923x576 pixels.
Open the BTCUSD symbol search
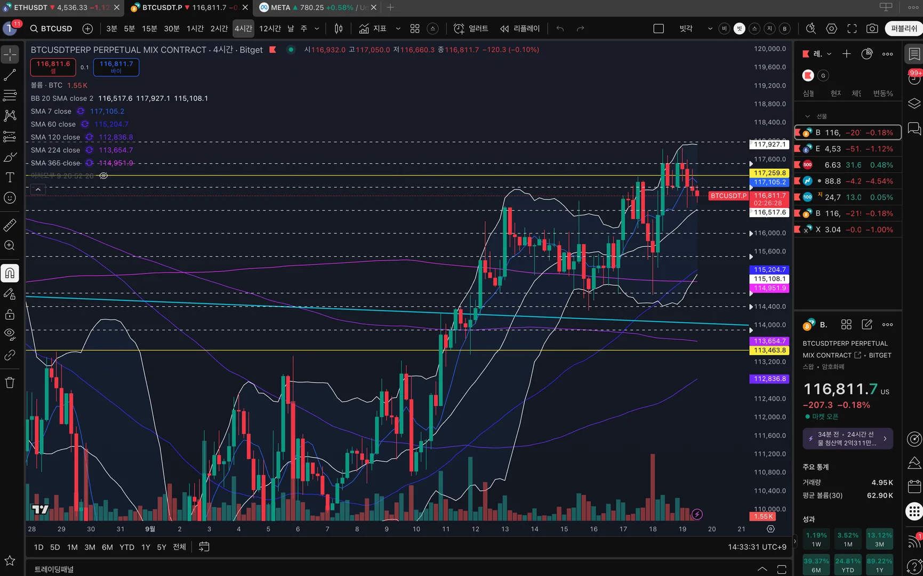[51, 29]
